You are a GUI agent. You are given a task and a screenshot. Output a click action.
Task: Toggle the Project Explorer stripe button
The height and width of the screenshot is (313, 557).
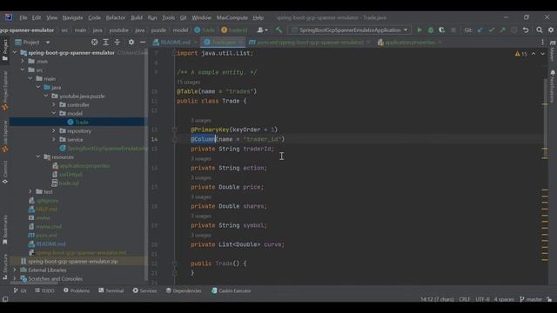coord(5,90)
